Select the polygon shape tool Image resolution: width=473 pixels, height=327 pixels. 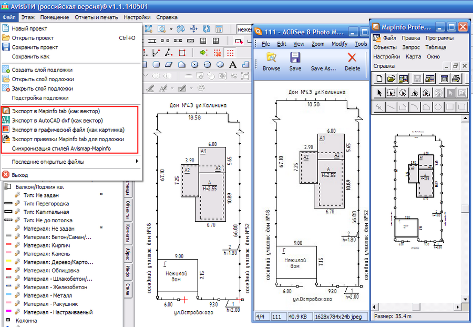pyautogui.click(x=182, y=64)
